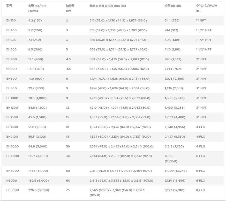
Task: Select the EH8000 model row label
Action: pos(12,190)
